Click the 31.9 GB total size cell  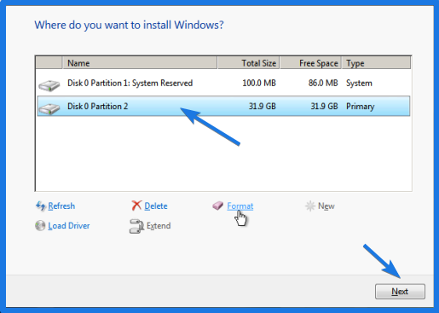click(x=262, y=106)
